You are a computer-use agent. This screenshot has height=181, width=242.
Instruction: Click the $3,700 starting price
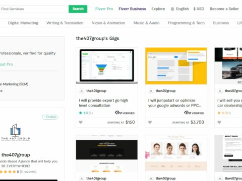[197, 122]
